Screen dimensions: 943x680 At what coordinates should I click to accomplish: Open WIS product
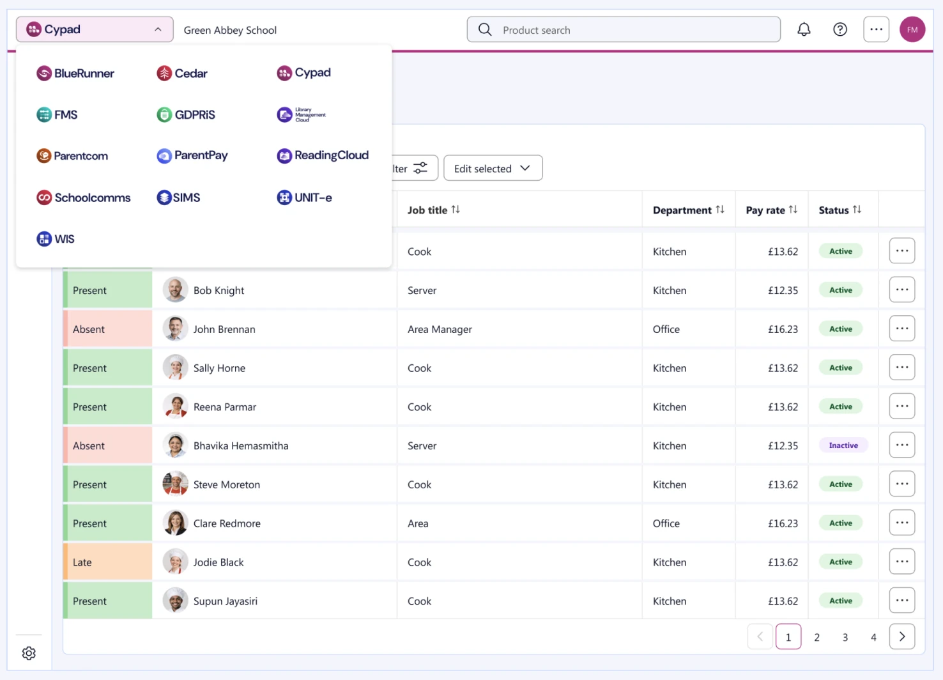[56, 239]
